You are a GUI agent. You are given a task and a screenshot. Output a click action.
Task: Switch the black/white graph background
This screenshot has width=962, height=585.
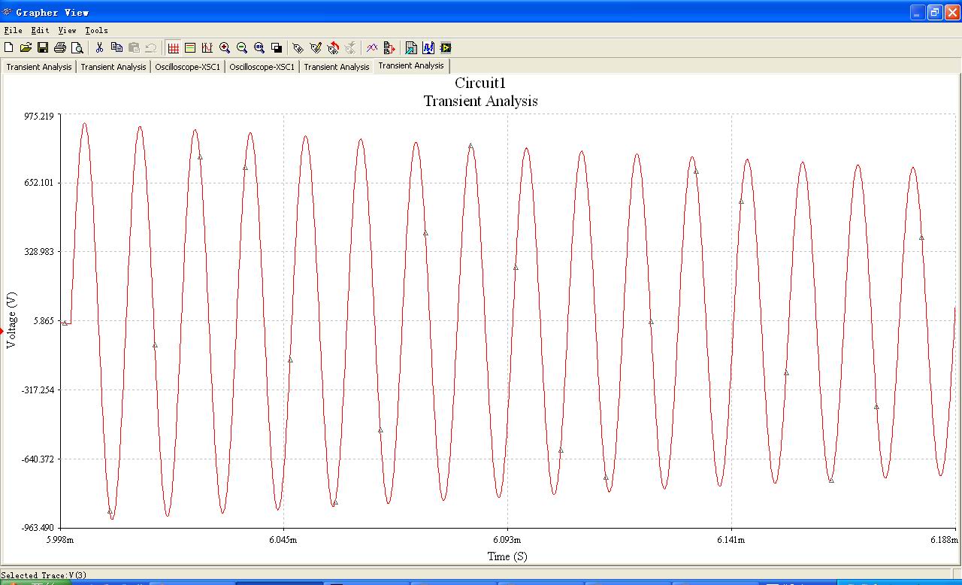[x=277, y=48]
